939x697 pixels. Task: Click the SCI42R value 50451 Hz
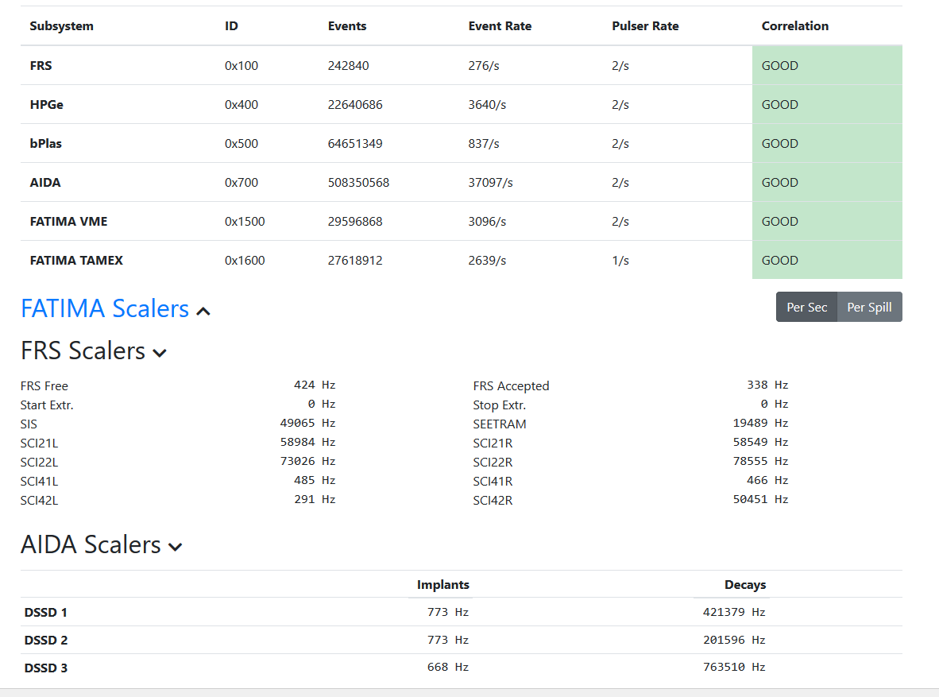(760, 499)
